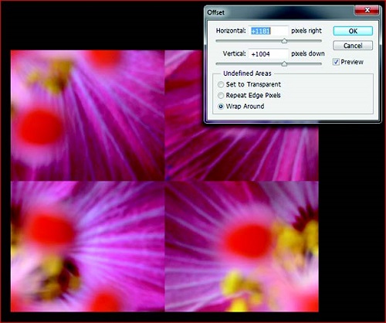Select the Set to Transparent option

point(221,84)
